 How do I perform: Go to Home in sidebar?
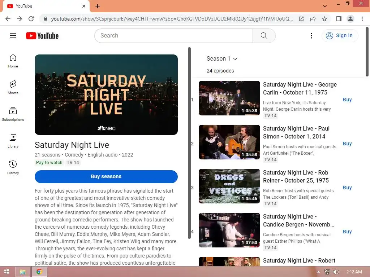(13, 61)
